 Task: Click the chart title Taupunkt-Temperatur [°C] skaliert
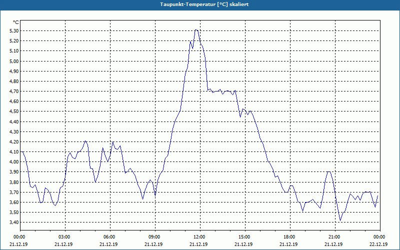204,4
